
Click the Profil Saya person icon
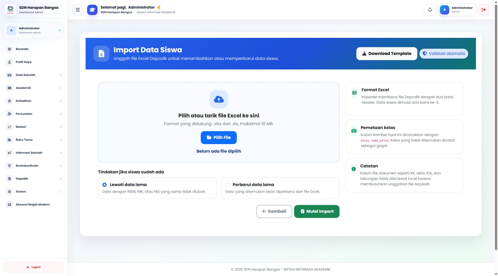click(10, 62)
